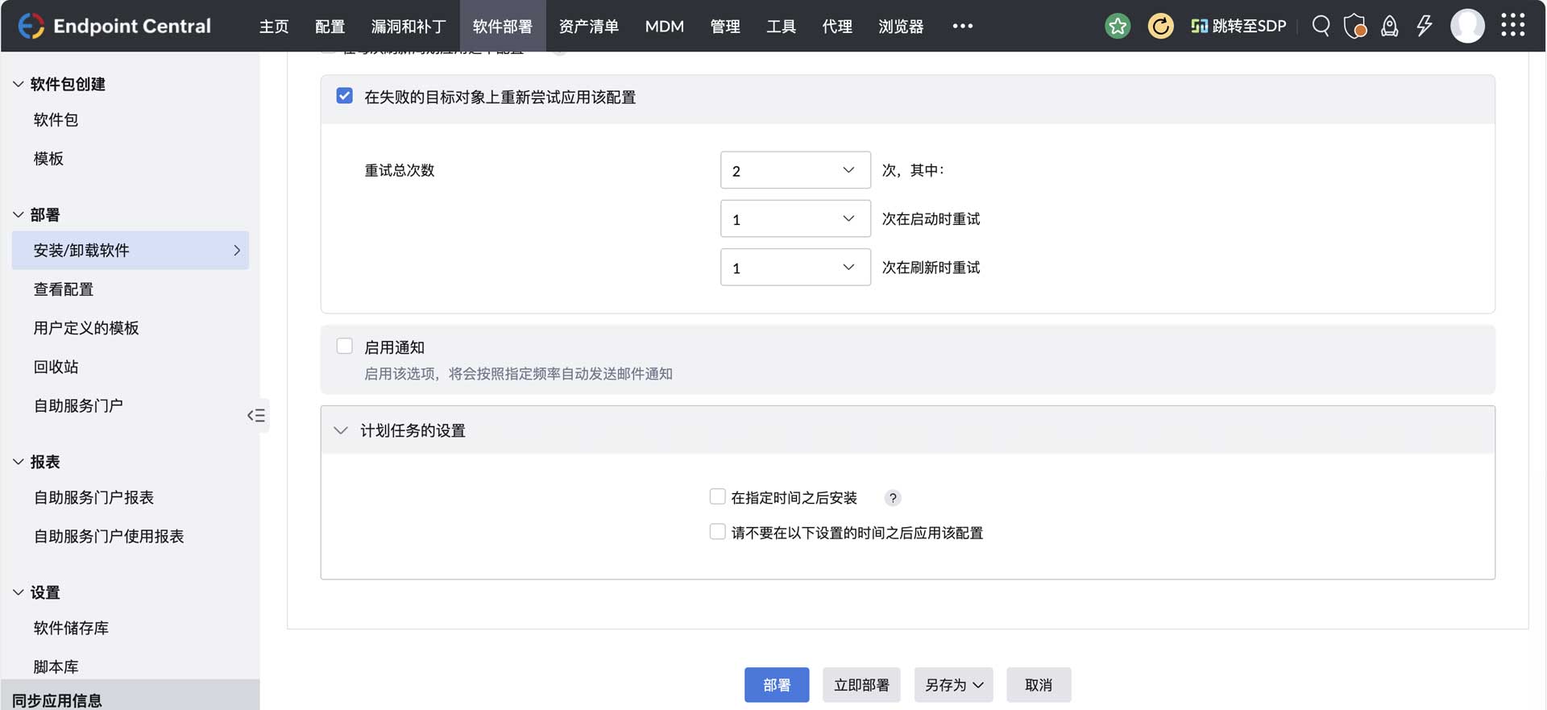Viewport: 1547px width, 710px height.
Task: Check 请不要在以下设置的时间之后应用该配置
Action: 717,531
